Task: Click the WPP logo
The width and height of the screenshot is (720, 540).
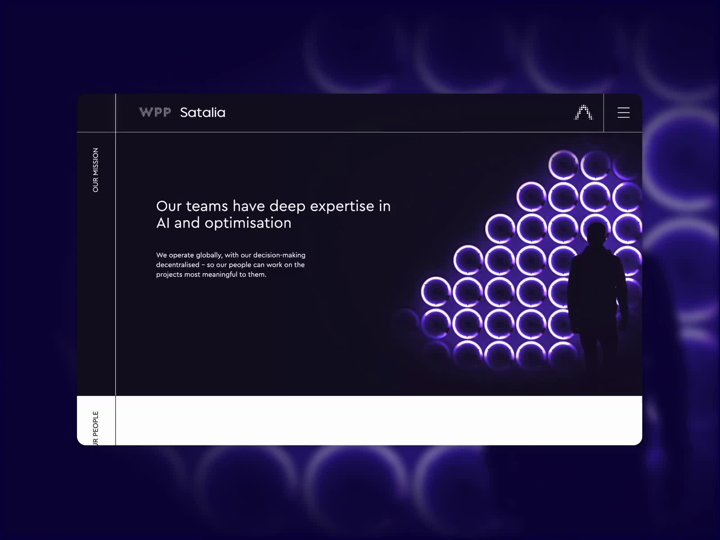Action: click(x=155, y=112)
